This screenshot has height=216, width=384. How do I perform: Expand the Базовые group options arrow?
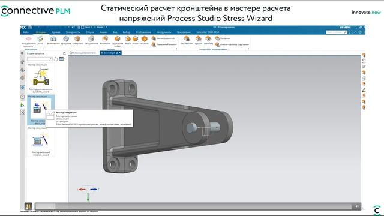click(176, 49)
